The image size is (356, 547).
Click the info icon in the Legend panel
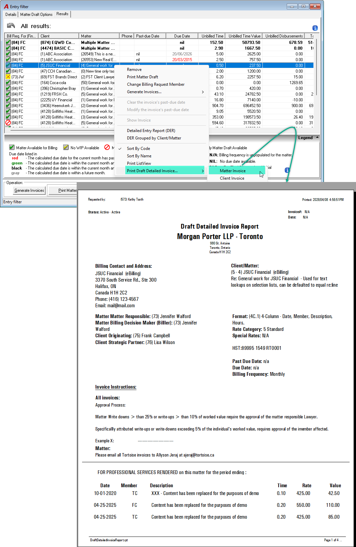click(x=287, y=170)
